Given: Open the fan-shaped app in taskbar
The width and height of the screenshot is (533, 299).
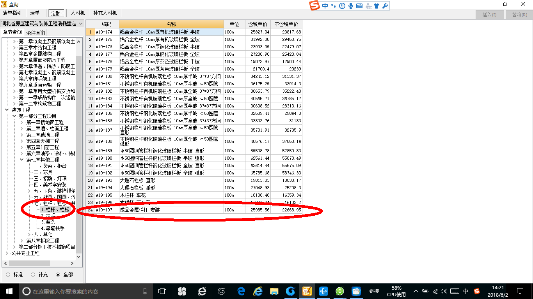Looking at the screenshot, I should [x=182, y=291].
